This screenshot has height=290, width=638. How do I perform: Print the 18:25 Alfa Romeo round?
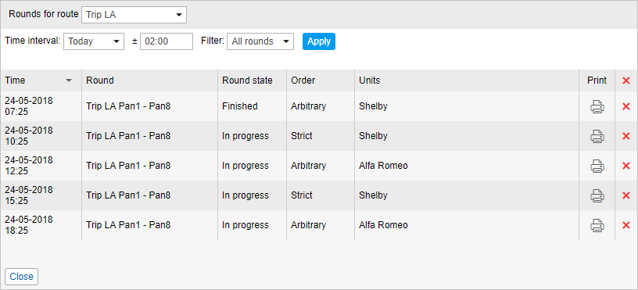(x=597, y=225)
